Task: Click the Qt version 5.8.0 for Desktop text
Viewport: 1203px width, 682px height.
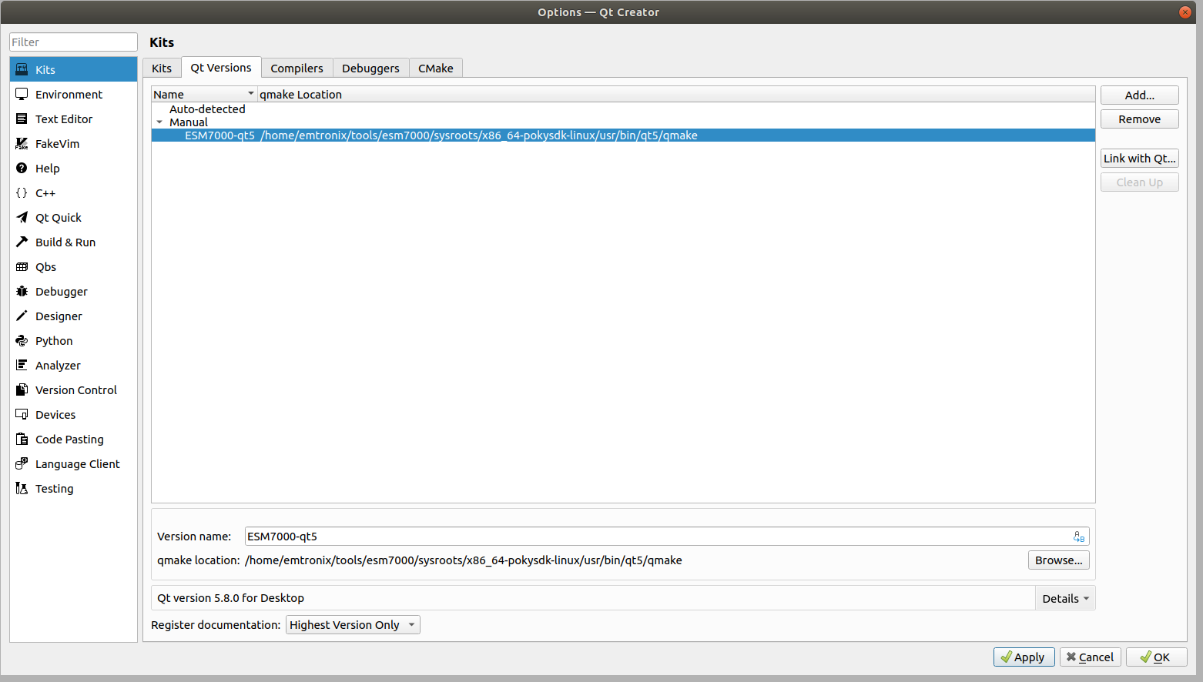Action: [230, 598]
